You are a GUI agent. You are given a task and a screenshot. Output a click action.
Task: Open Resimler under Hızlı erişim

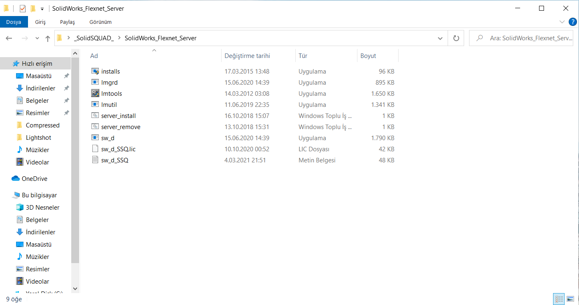click(33, 113)
